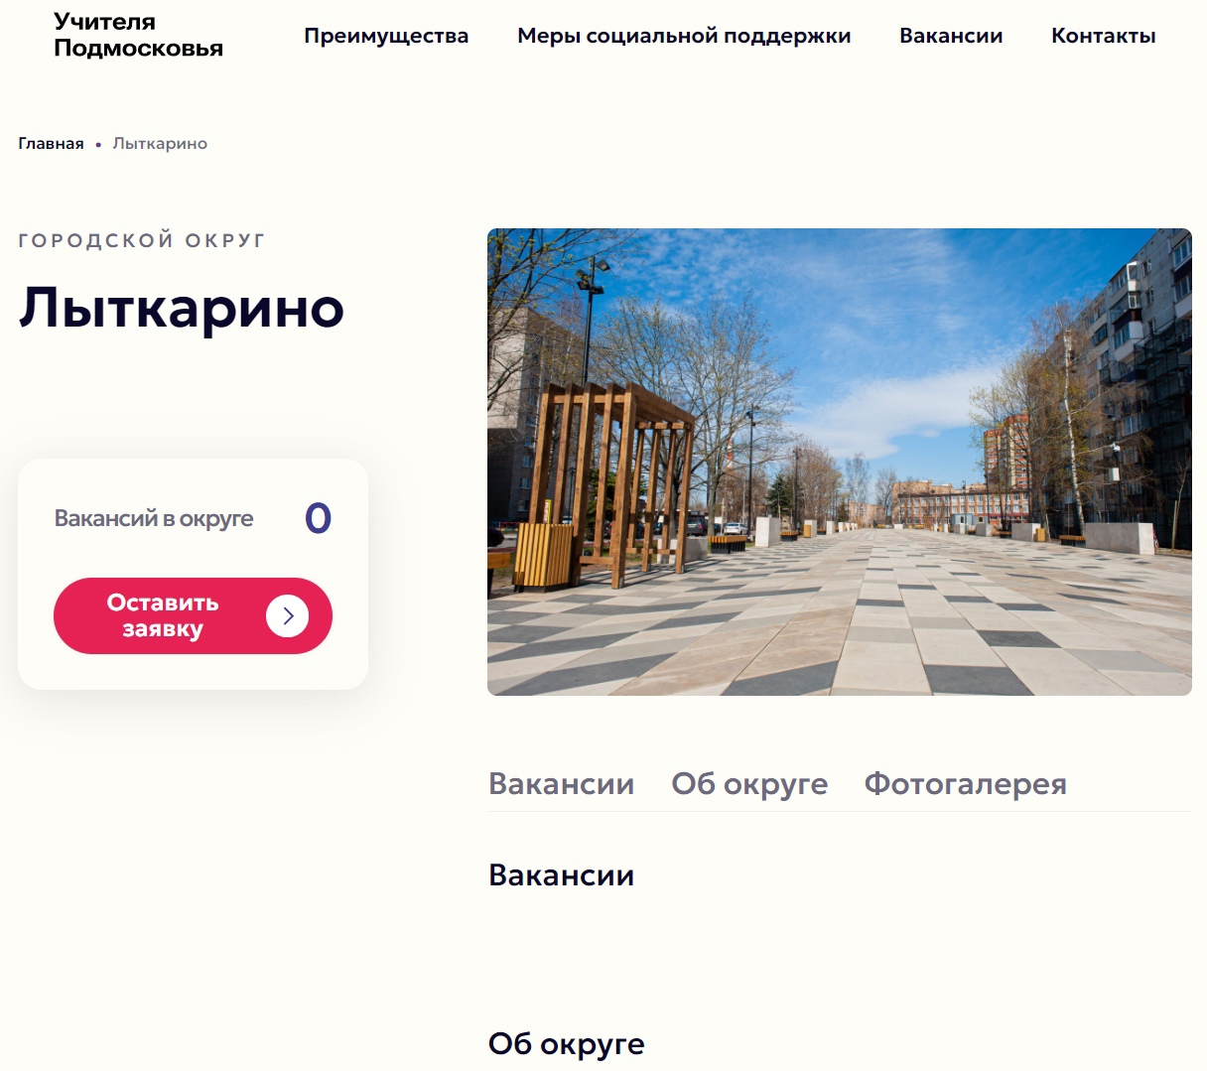Click the Вакансии section heading
Viewport: 1207px width, 1071px height.
pos(561,874)
